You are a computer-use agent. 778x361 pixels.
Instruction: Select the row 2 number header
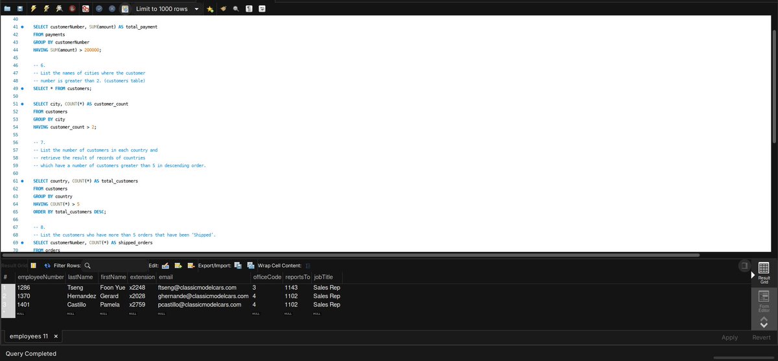[x=7, y=296]
